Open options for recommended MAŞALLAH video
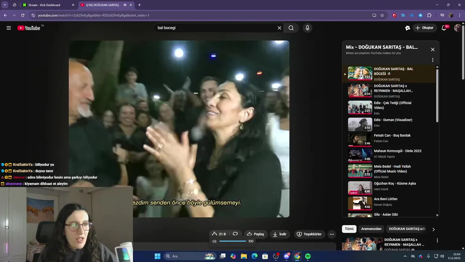The width and height of the screenshot is (465, 262). click(437, 241)
